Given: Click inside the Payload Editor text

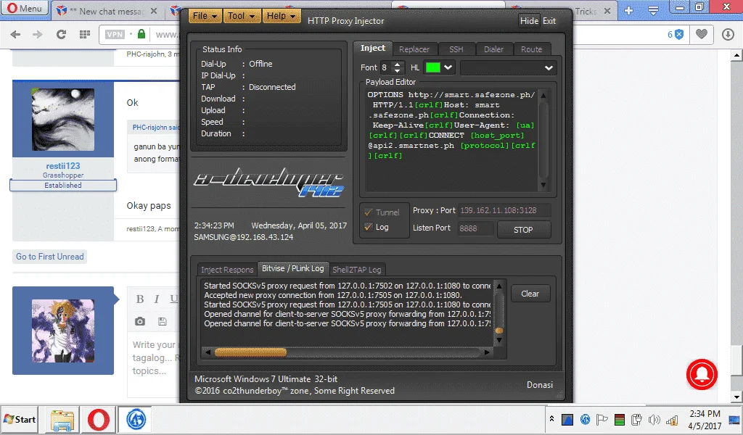Looking at the screenshot, I should coord(451,138).
